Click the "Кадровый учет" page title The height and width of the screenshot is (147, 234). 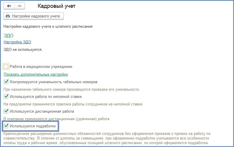[x=57, y=6]
